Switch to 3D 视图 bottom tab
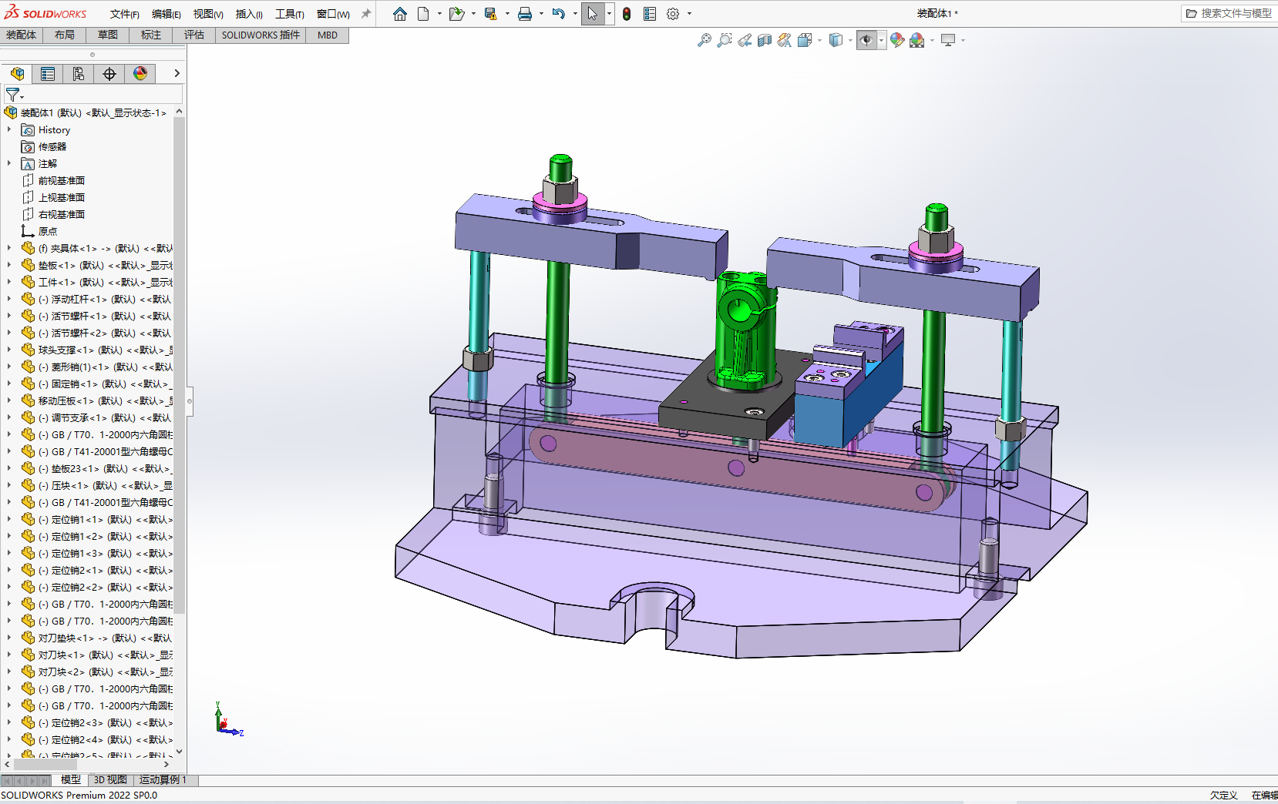 click(110, 780)
